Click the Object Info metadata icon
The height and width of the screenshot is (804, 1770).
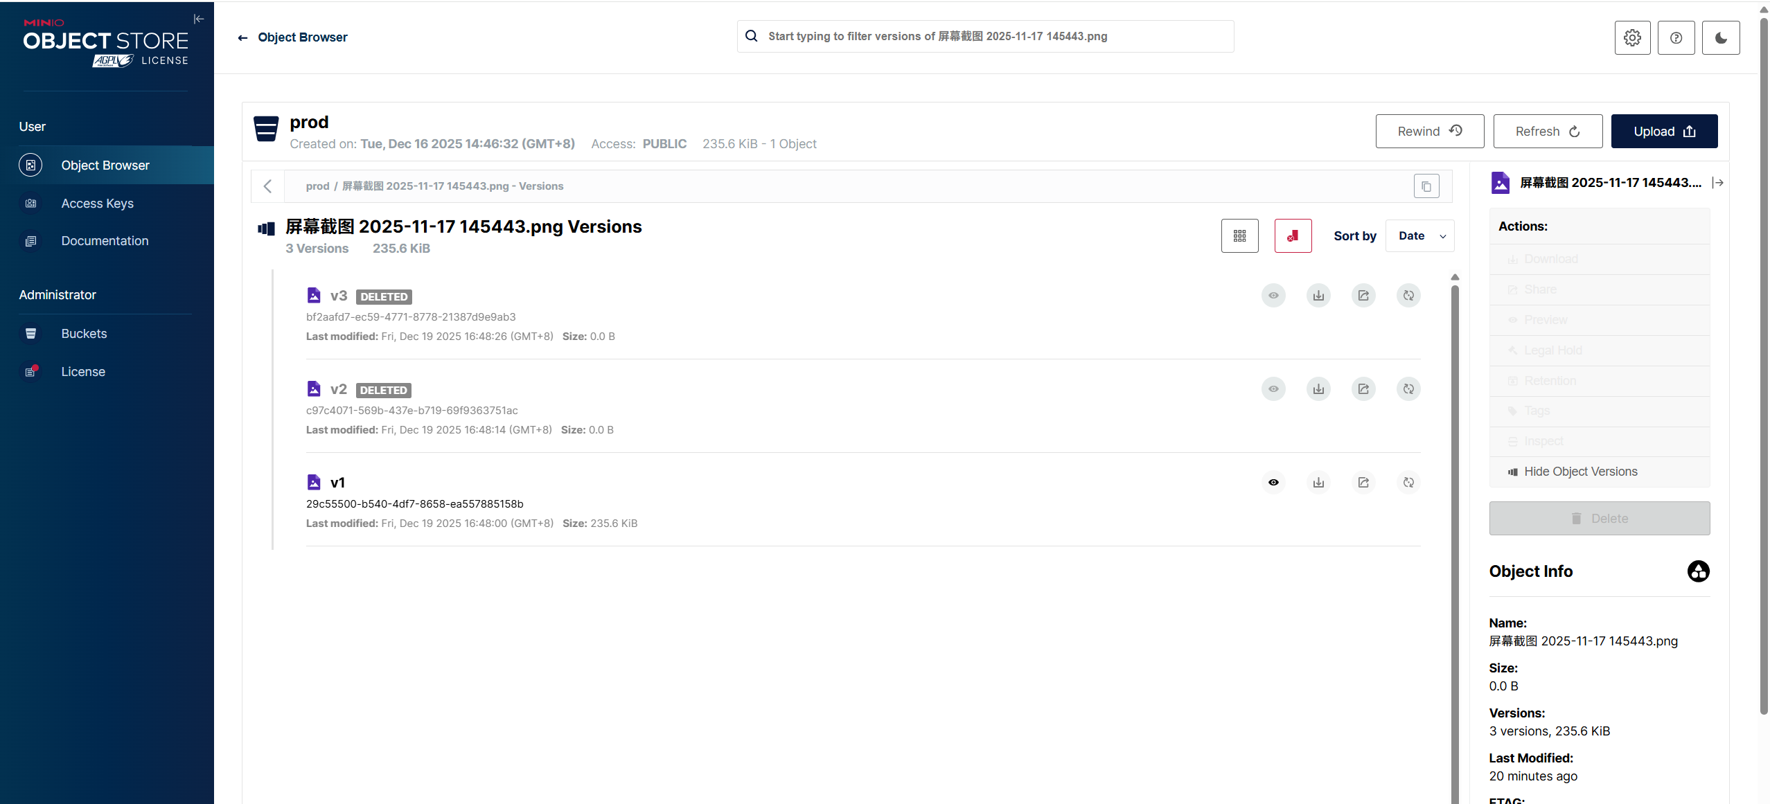[x=1698, y=571]
